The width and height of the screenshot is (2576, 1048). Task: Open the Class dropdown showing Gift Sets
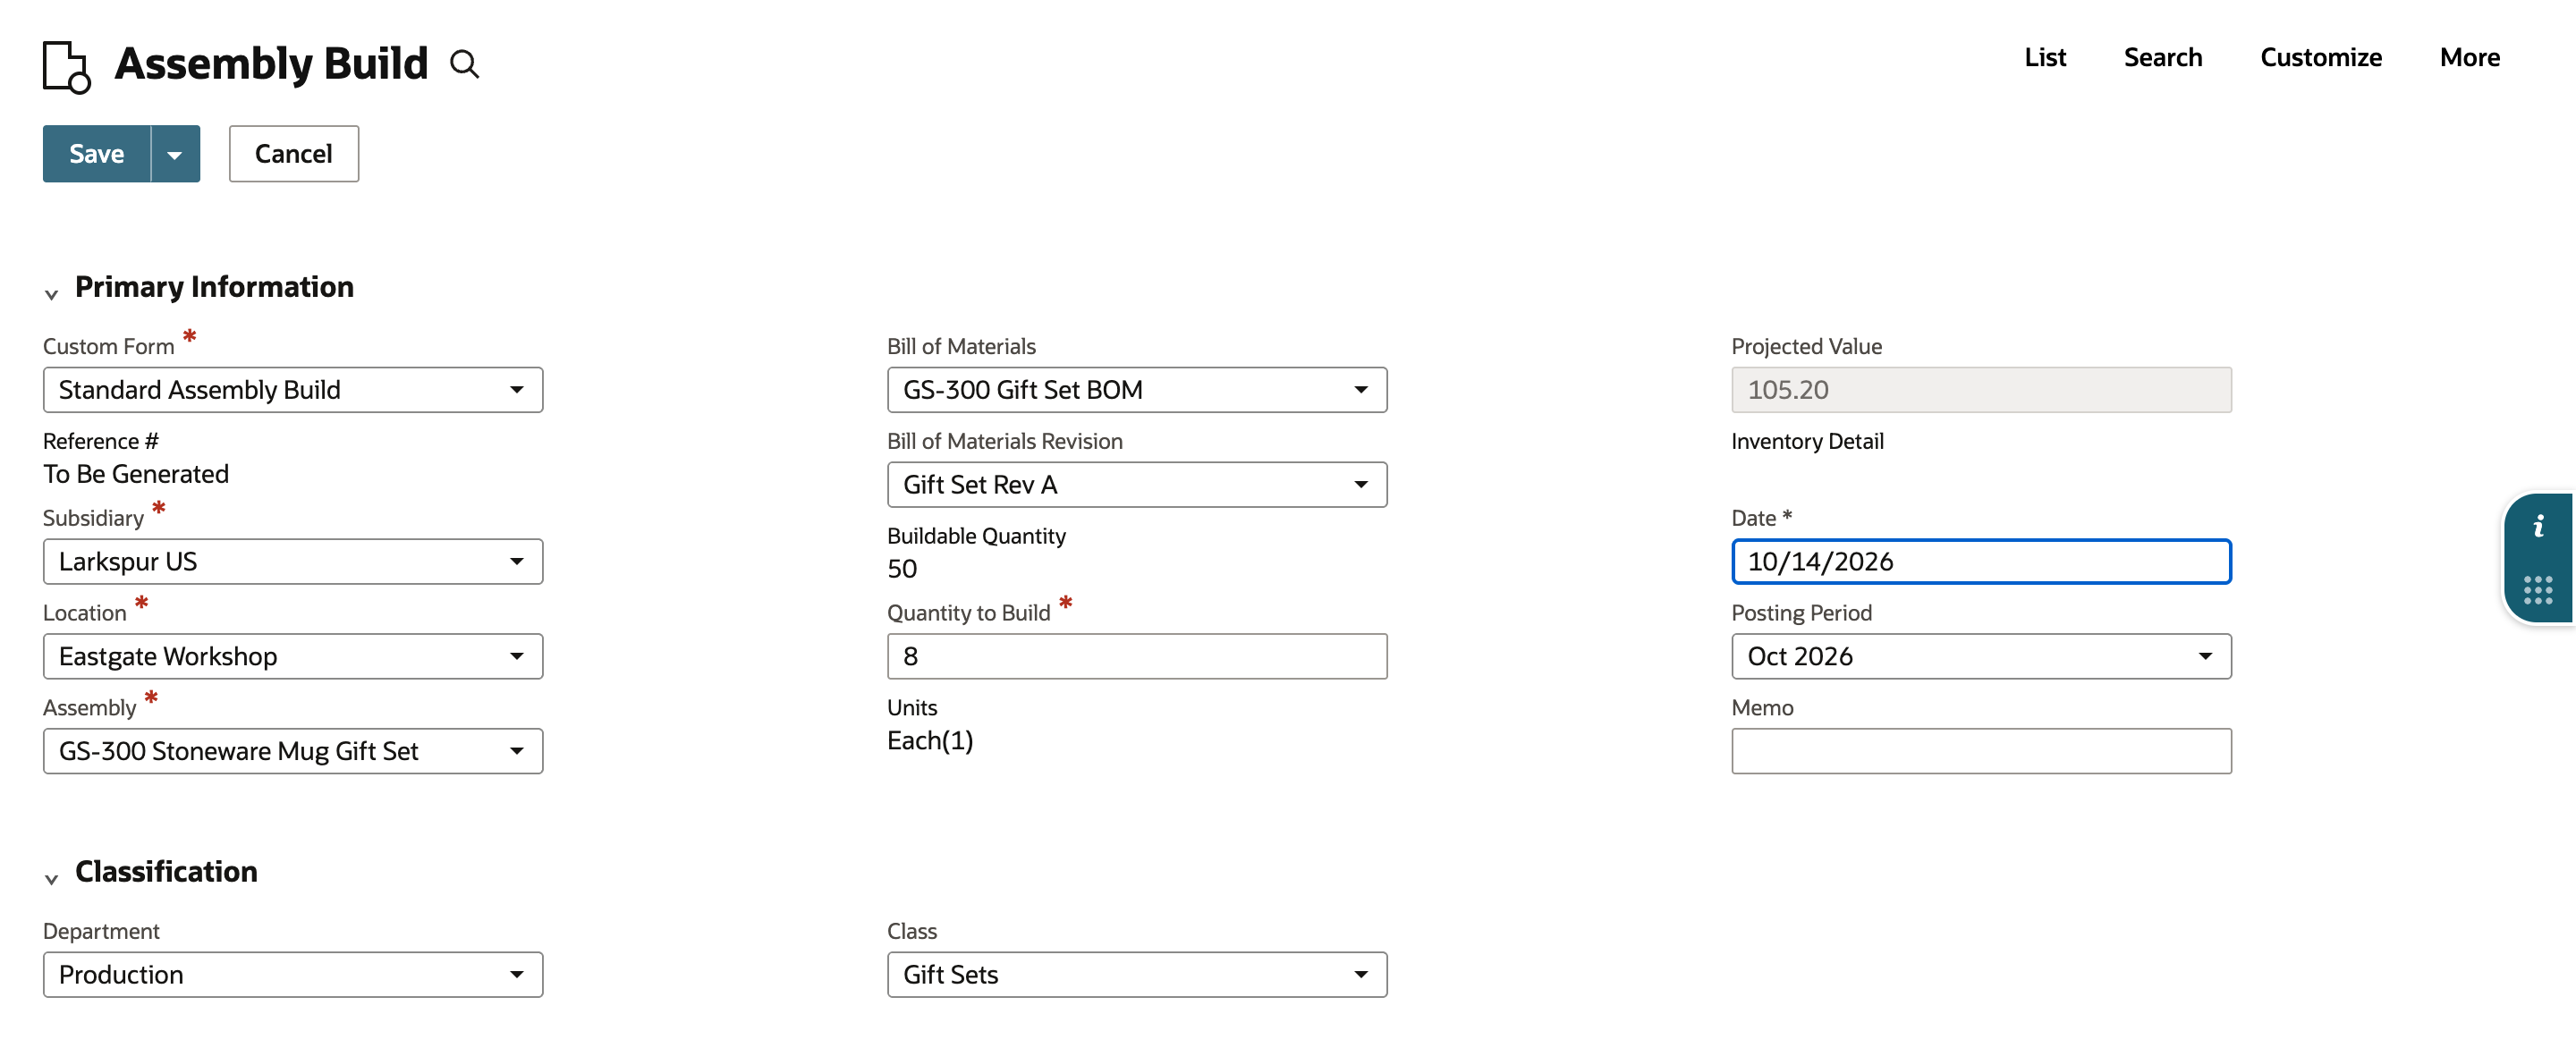coord(1137,975)
